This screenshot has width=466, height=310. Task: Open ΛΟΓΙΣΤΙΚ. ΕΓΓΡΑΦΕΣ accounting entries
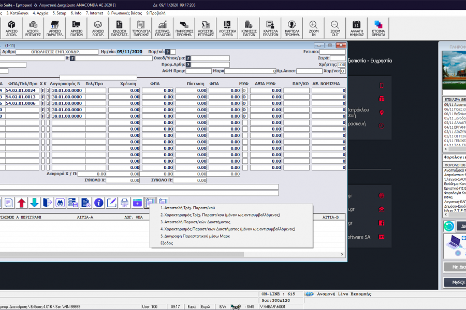[206, 28]
